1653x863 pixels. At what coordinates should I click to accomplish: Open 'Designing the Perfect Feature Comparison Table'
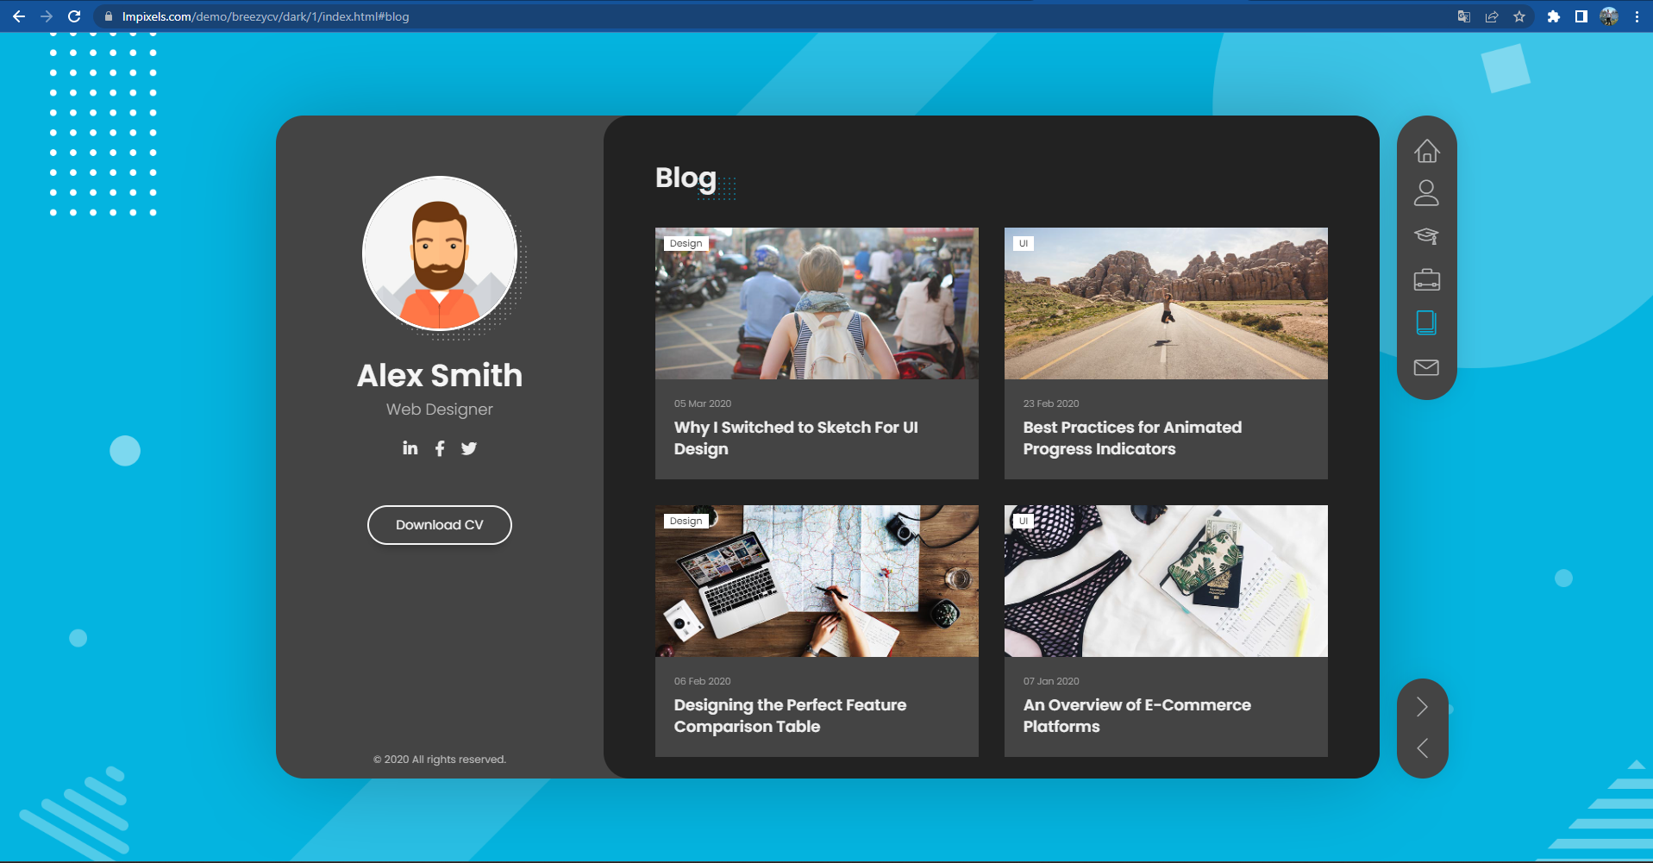coord(790,716)
